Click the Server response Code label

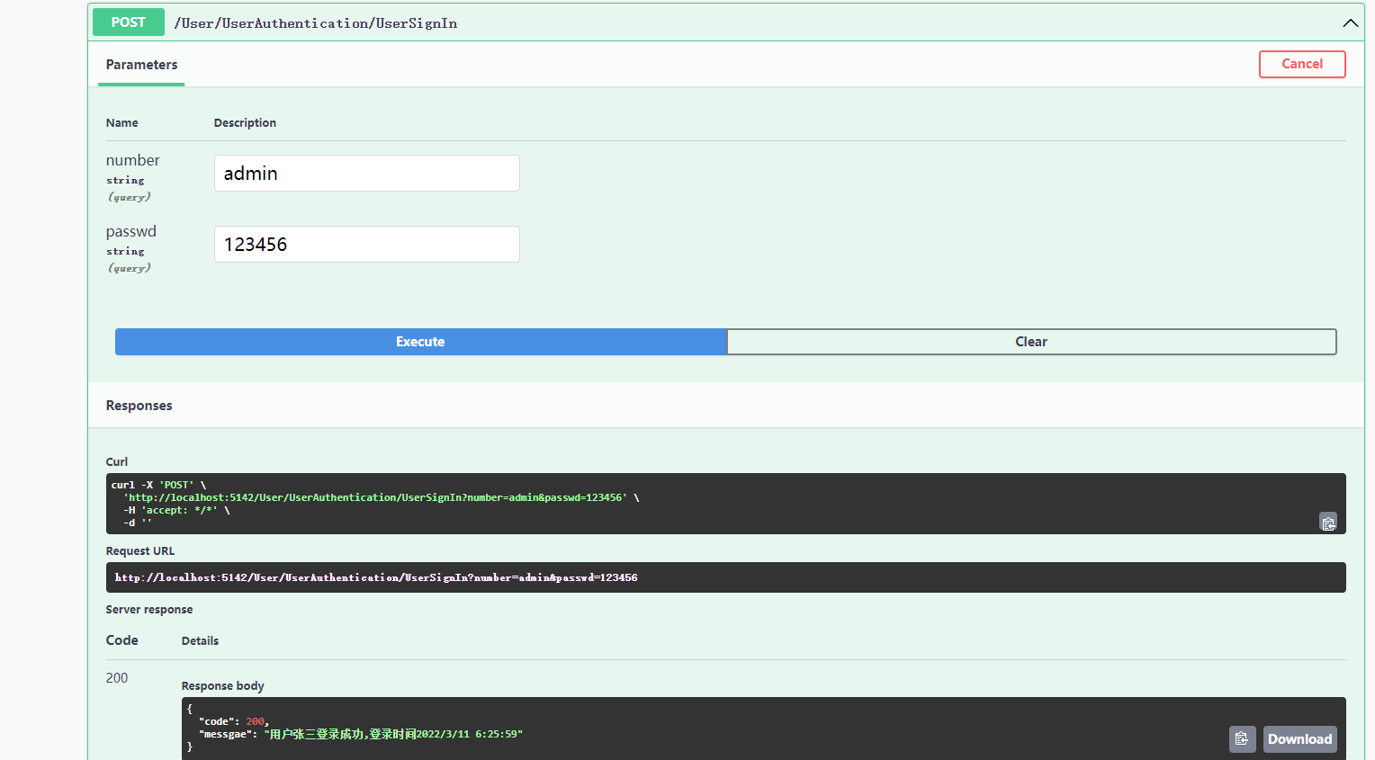(x=121, y=639)
